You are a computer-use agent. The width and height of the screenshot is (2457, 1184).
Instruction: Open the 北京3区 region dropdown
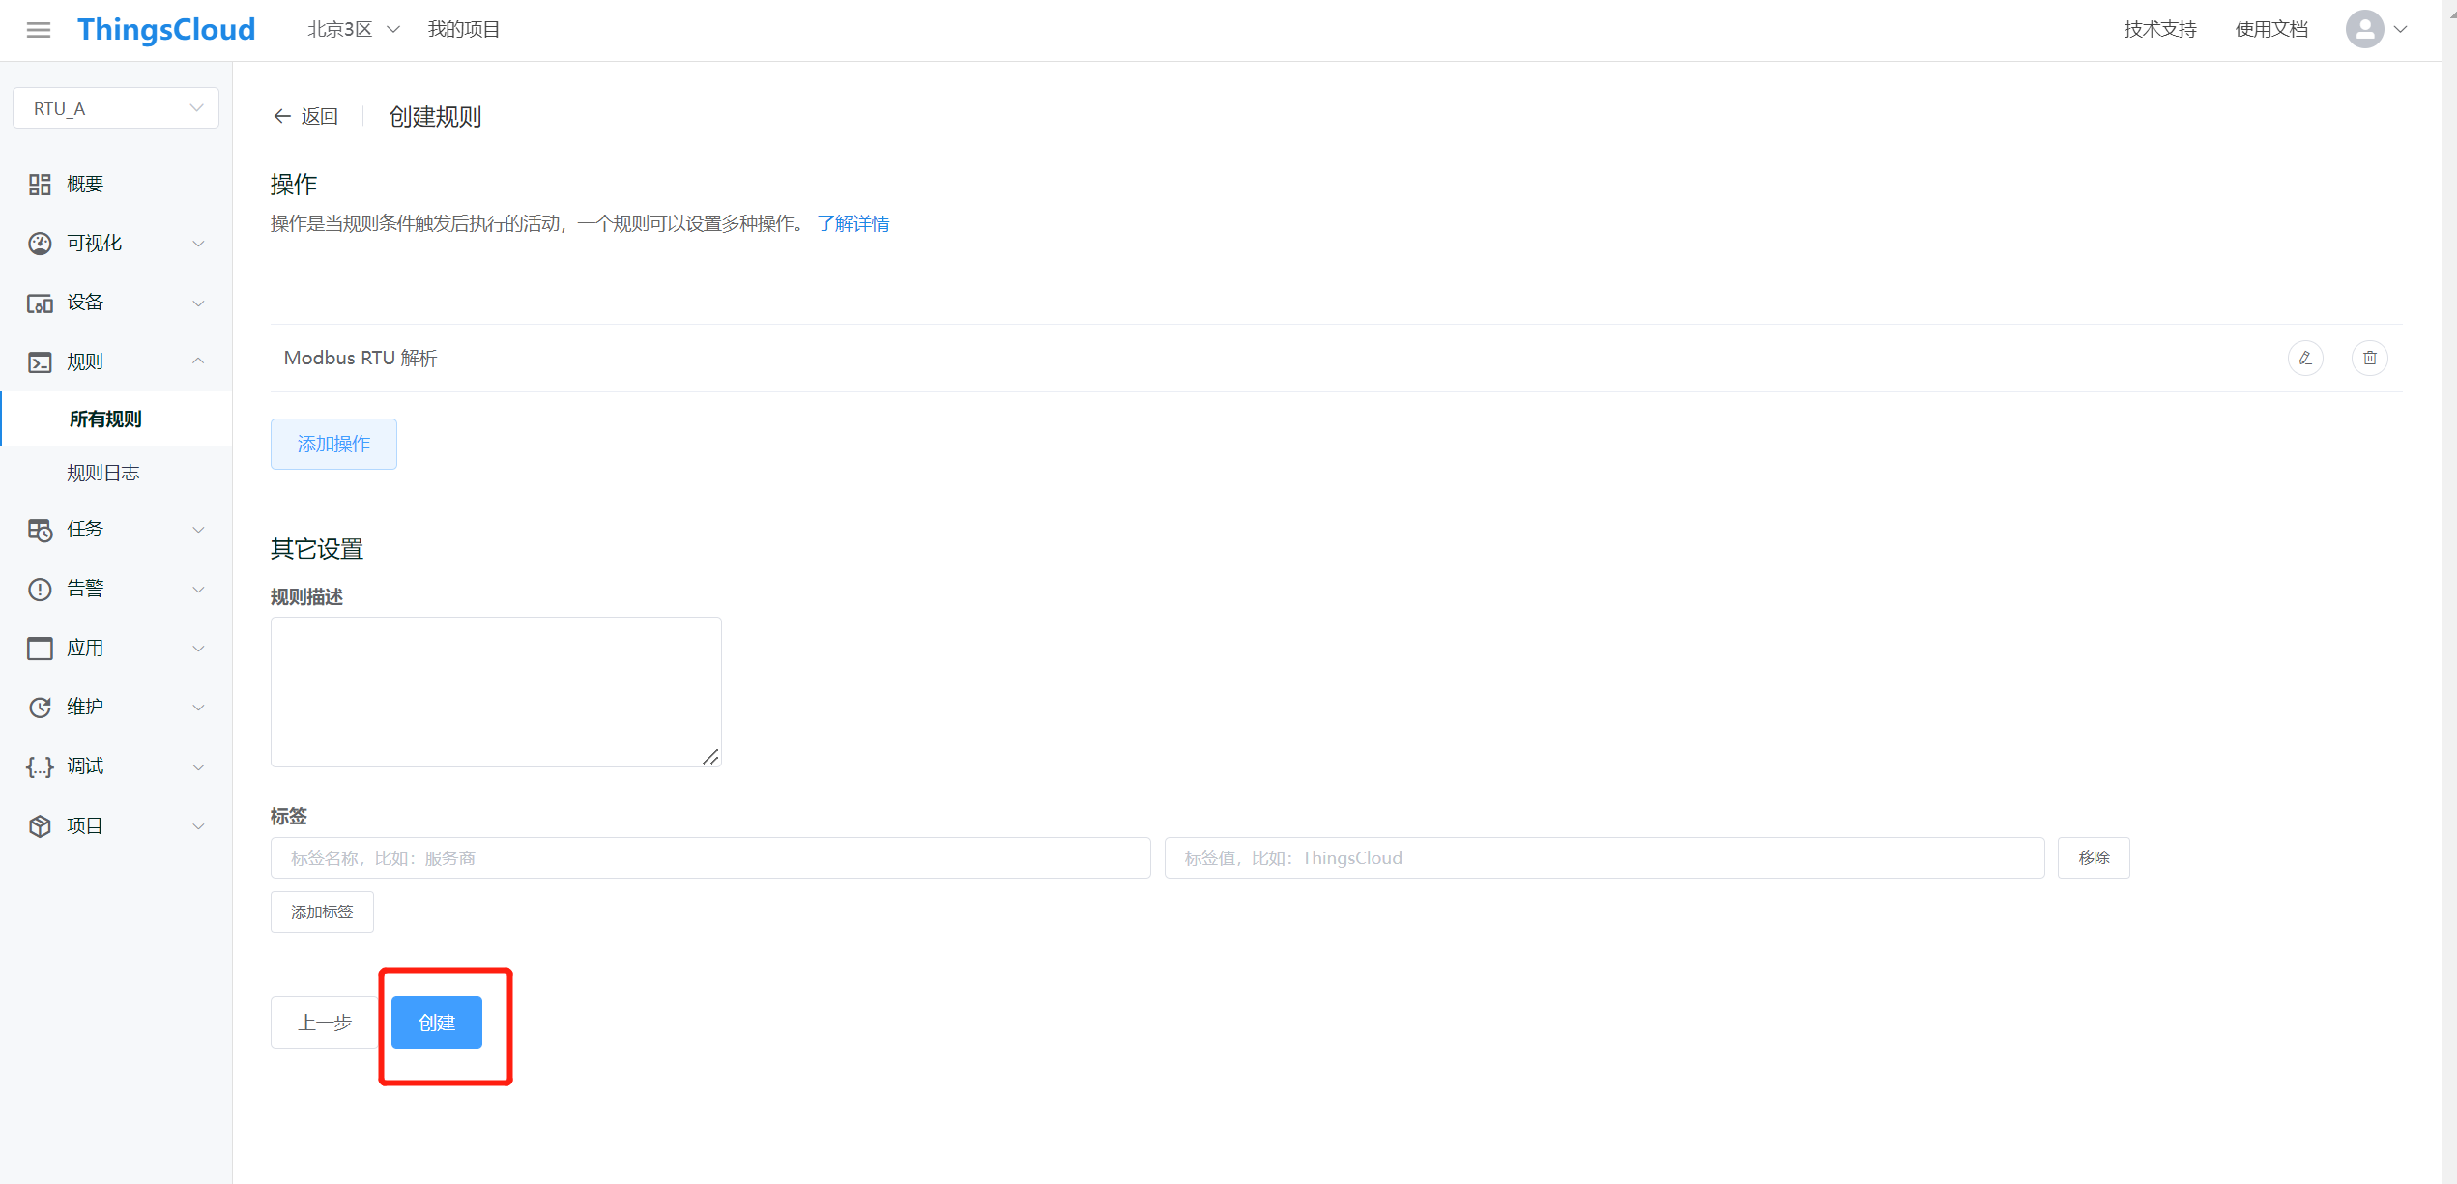coord(353,30)
